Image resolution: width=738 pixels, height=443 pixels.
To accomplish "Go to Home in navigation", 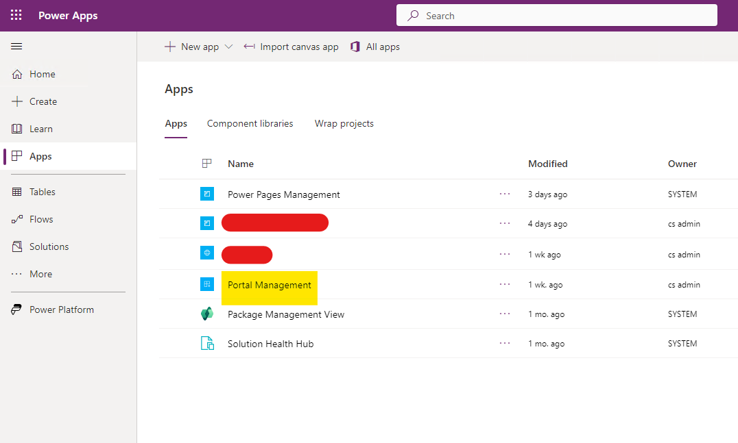I will pos(43,74).
